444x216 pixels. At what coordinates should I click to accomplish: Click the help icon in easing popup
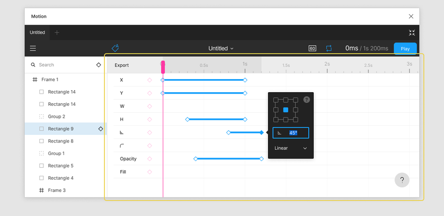[x=306, y=100]
